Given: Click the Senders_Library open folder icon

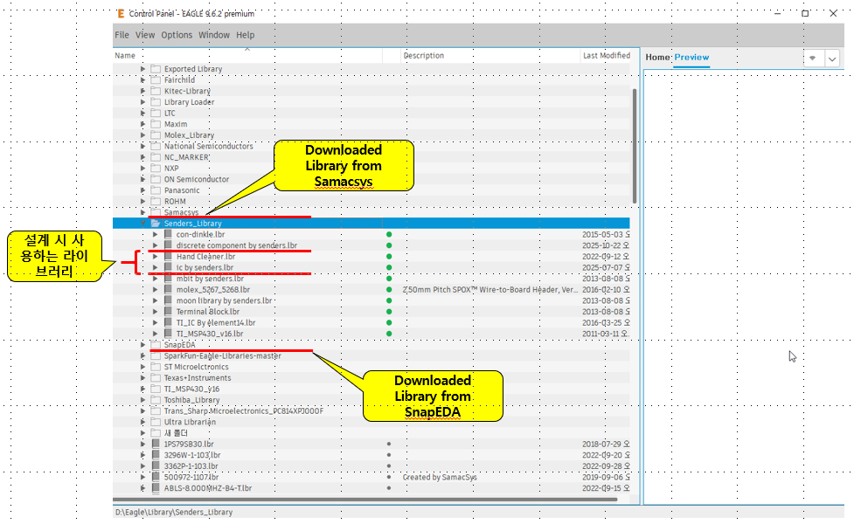Looking at the screenshot, I should 156,224.
